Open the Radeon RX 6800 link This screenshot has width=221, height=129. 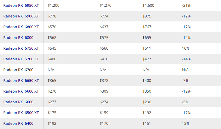pyautogui.click(x=18, y=37)
